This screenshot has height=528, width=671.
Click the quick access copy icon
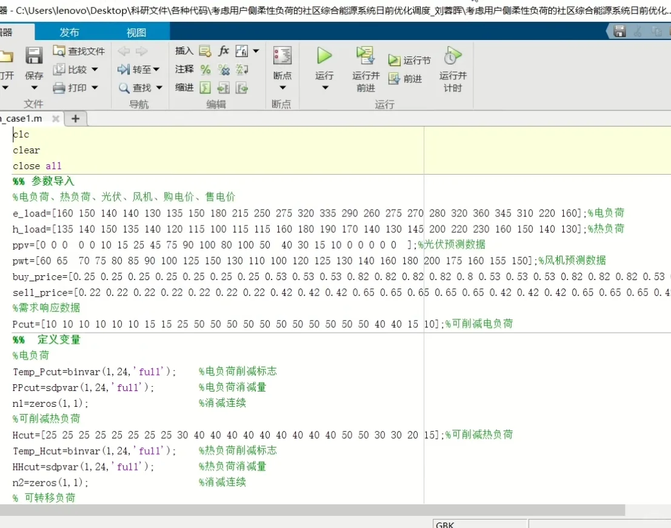656,32
